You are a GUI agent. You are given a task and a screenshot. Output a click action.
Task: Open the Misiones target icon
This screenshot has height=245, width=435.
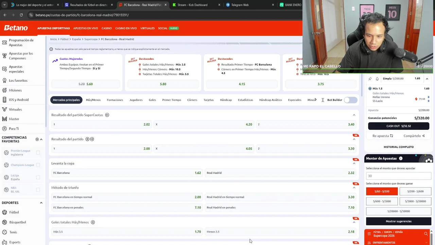tap(4, 90)
